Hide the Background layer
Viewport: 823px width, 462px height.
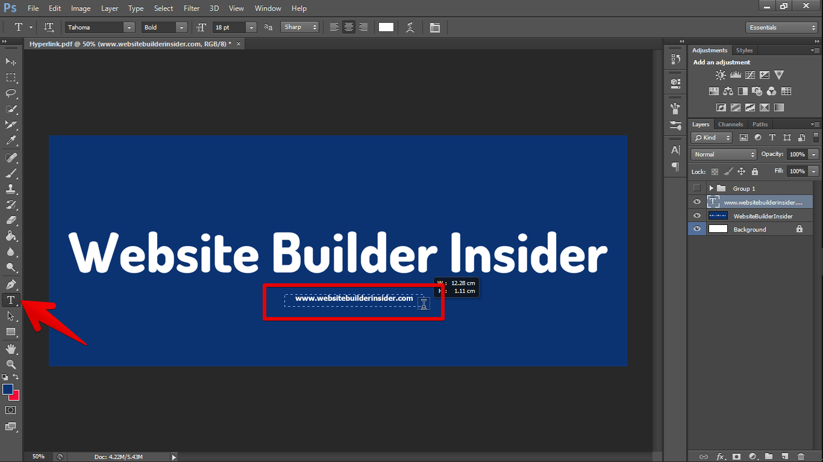[x=697, y=229]
